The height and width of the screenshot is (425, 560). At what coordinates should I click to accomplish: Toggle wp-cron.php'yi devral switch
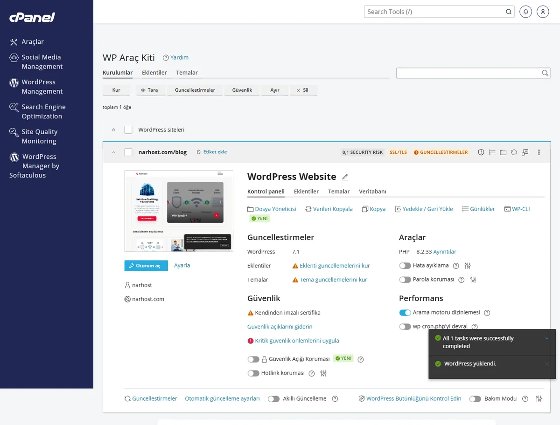(405, 327)
